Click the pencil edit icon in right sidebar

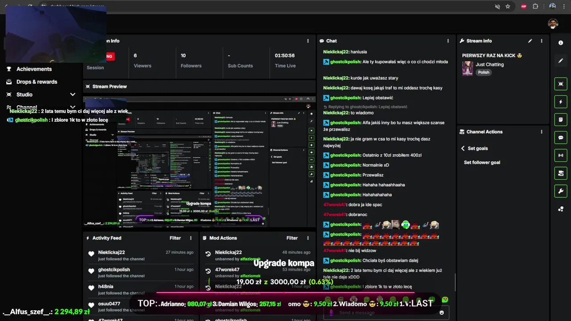coord(561,61)
